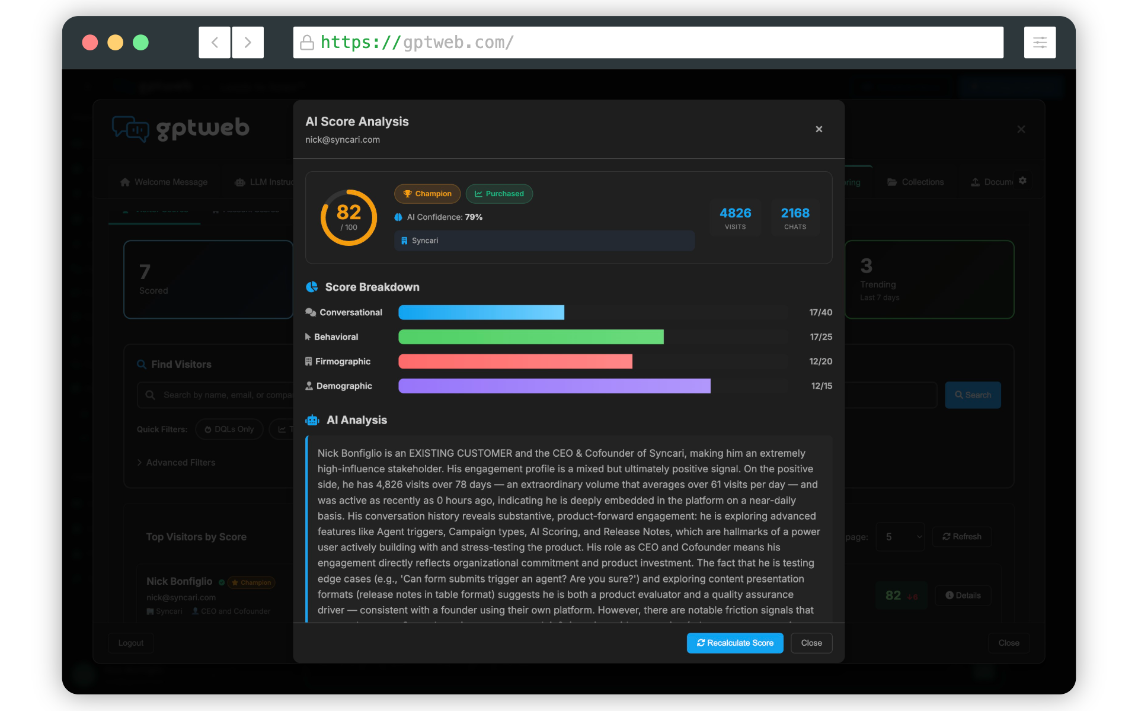Click the browser address bar

pyautogui.click(x=648, y=43)
